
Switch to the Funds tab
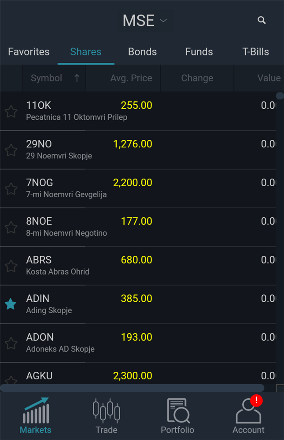(x=199, y=52)
